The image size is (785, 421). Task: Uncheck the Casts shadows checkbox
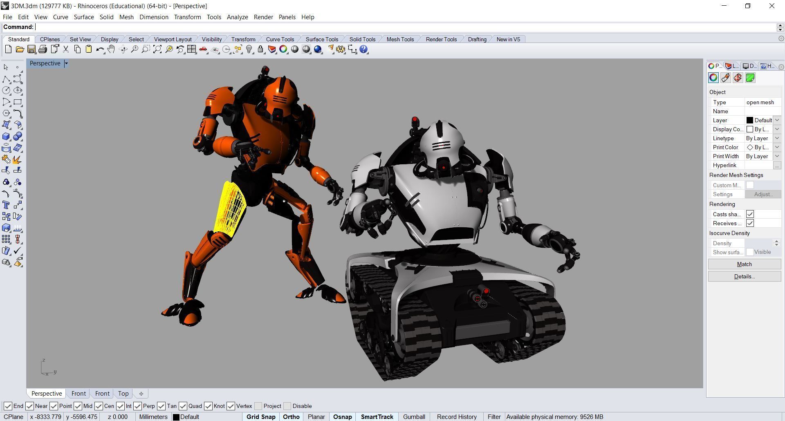(750, 214)
